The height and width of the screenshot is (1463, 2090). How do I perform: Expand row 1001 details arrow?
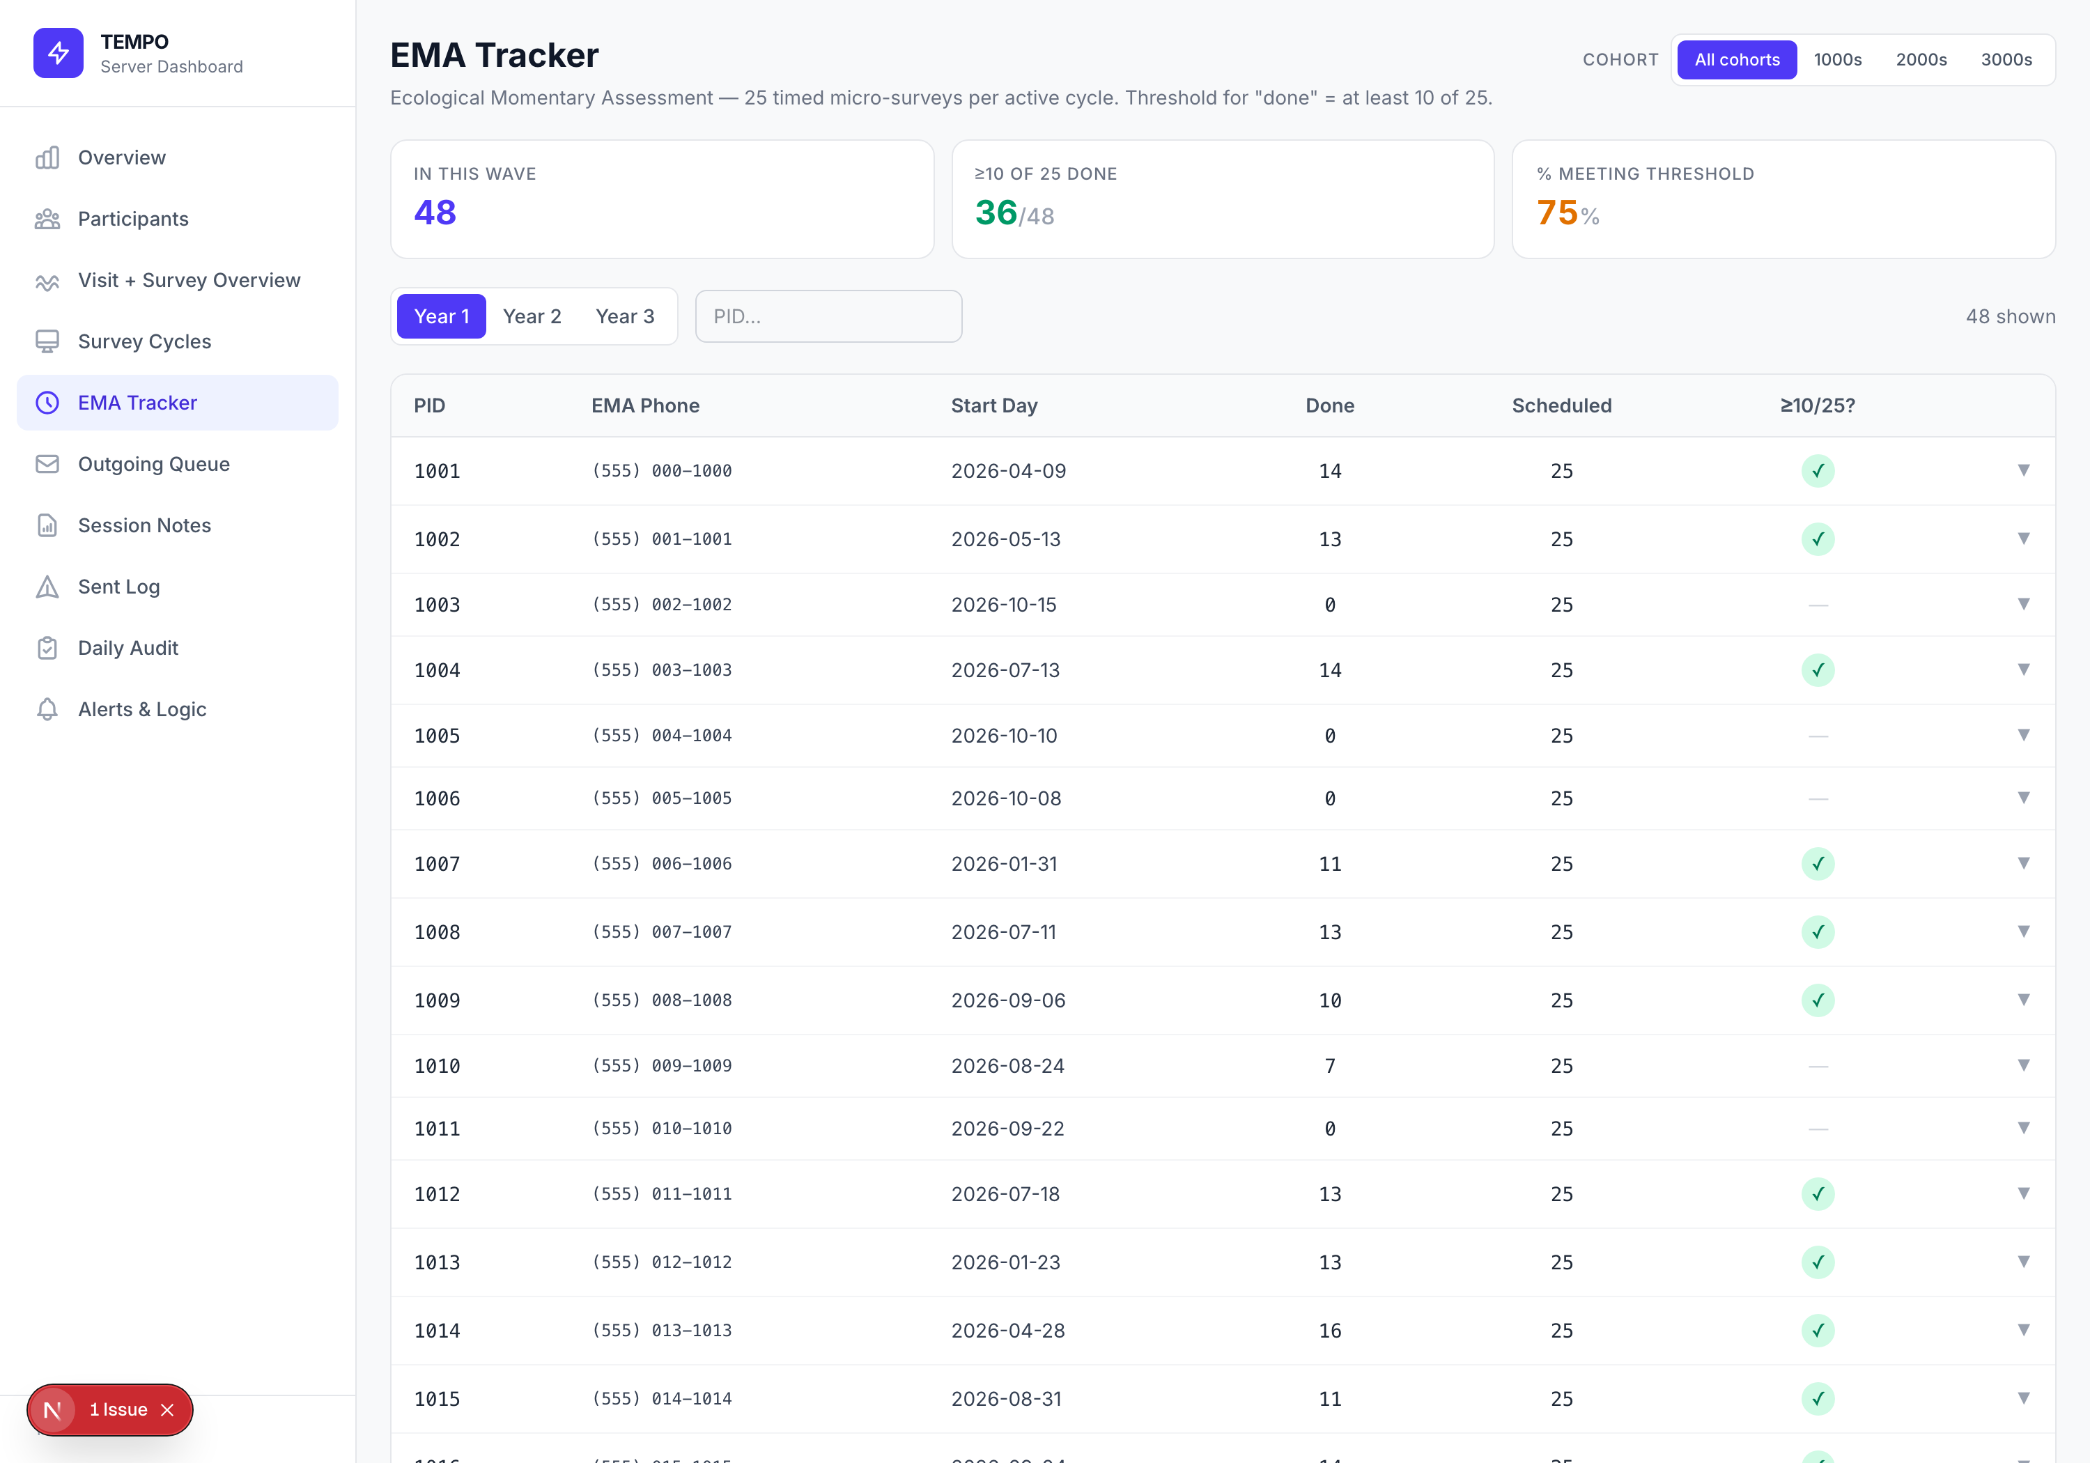[x=2022, y=471]
